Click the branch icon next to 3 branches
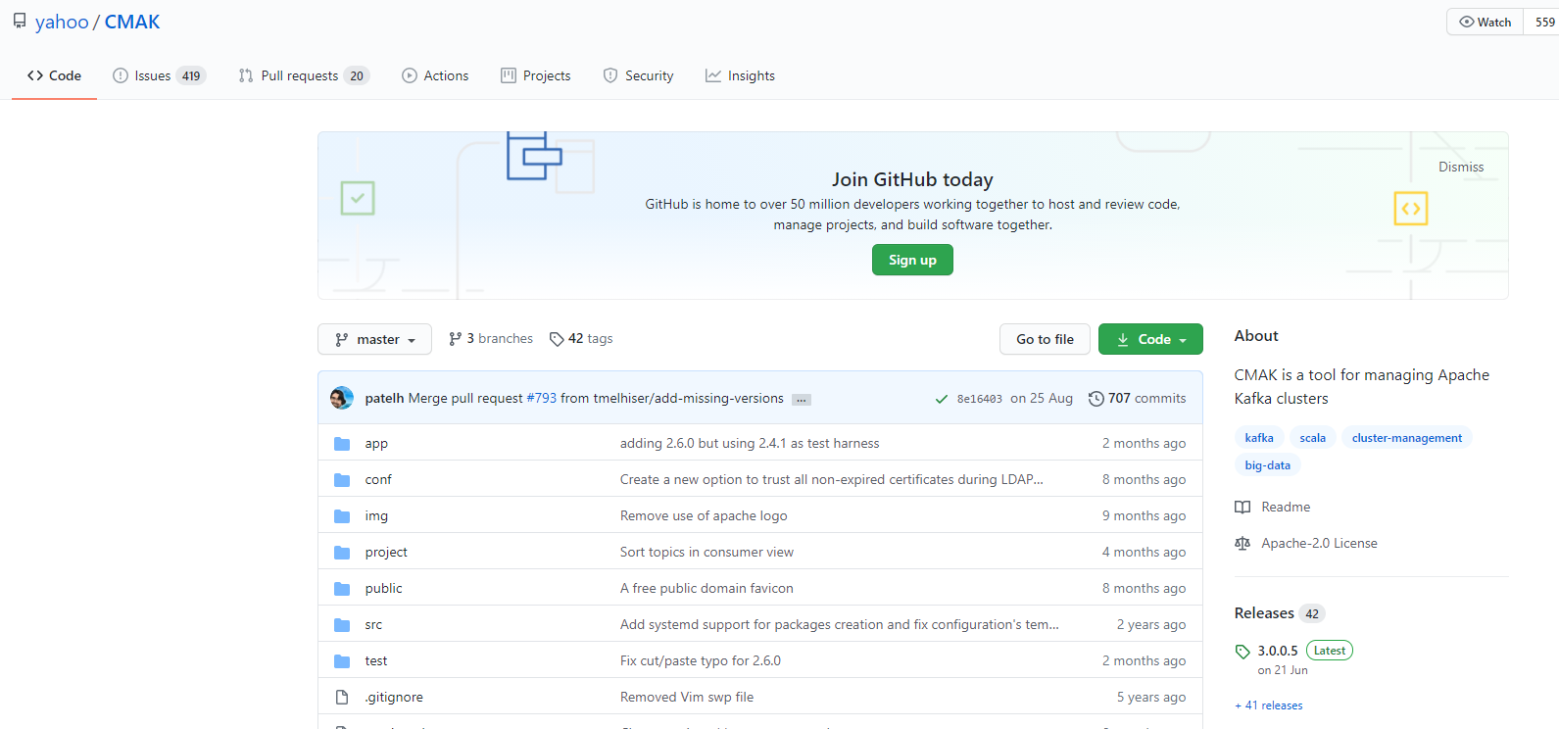The width and height of the screenshot is (1559, 729). pos(455,339)
